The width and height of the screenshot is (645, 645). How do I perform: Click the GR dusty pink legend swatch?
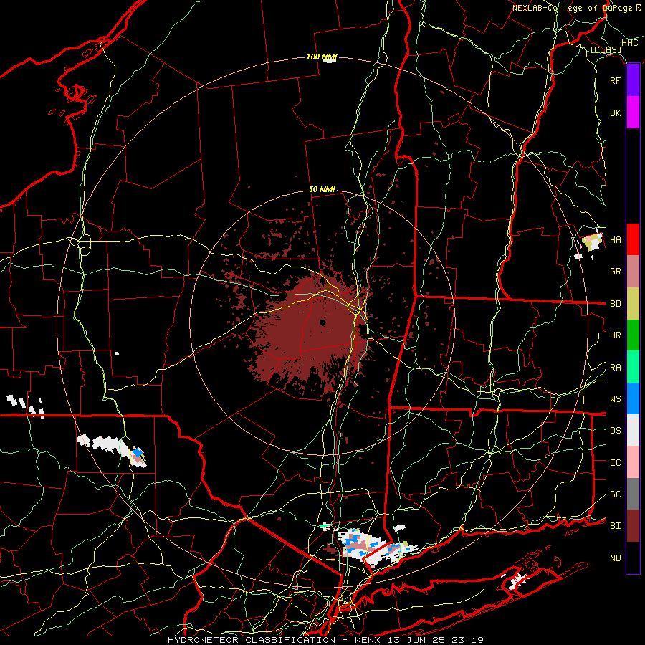[633, 272]
